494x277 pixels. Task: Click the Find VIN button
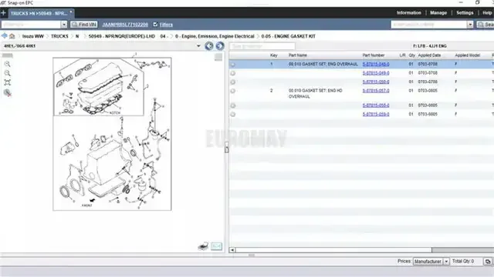[x=84, y=25]
